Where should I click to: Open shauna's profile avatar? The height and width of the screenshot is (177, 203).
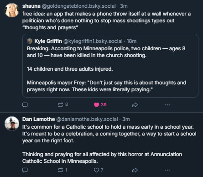(x=12, y=10)
